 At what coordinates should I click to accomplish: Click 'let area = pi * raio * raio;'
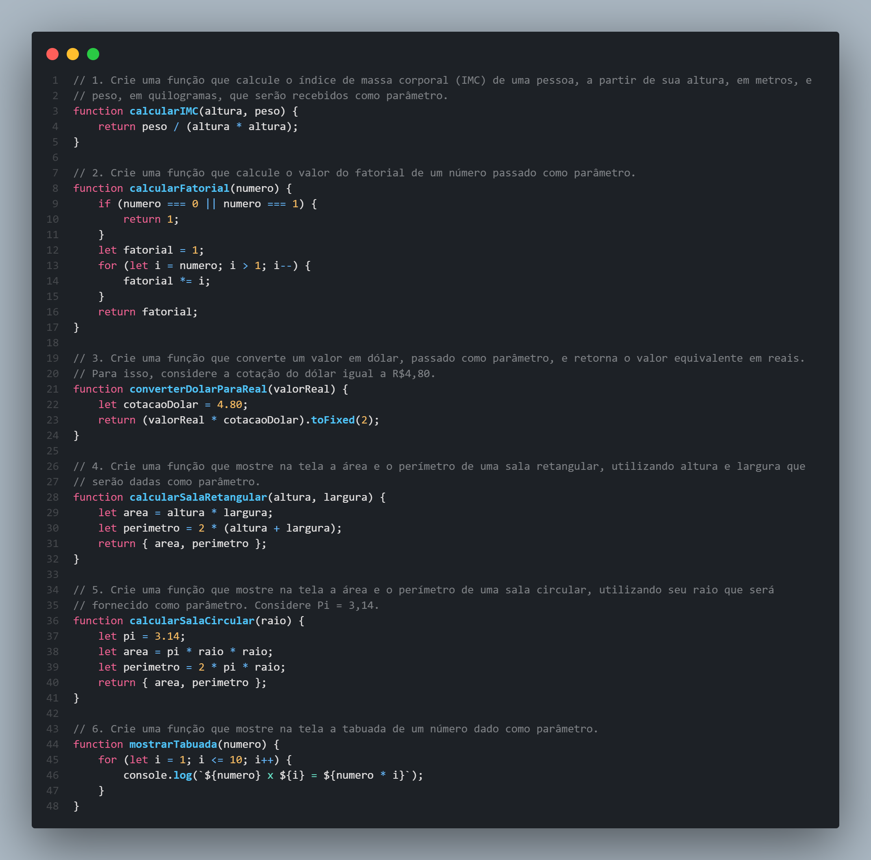point(186,652)
